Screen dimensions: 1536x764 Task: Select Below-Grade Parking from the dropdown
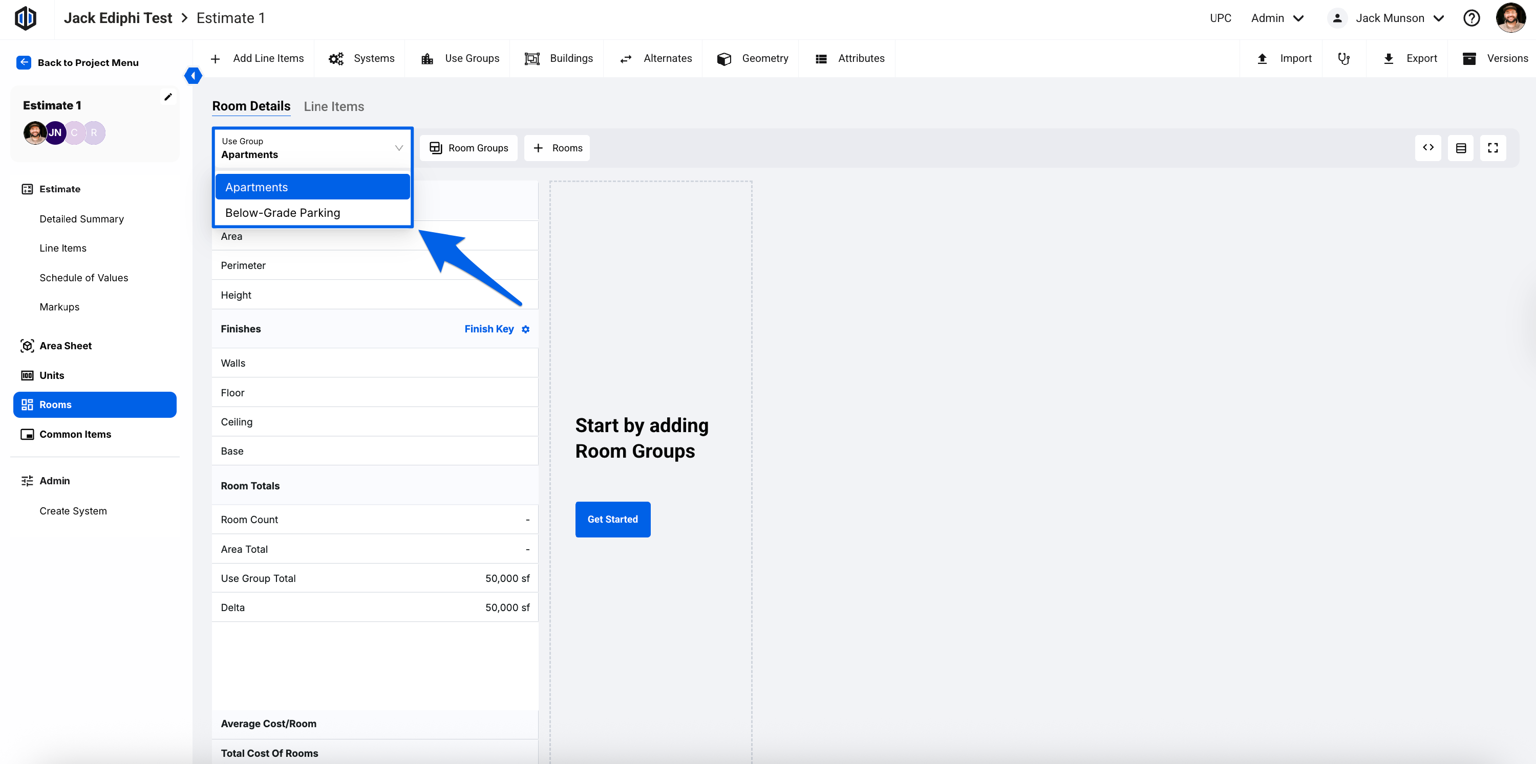pyautogui.click(x=283, y=213)
